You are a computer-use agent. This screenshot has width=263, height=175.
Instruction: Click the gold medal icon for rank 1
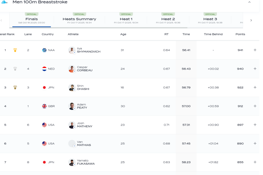tap(15, 50)
